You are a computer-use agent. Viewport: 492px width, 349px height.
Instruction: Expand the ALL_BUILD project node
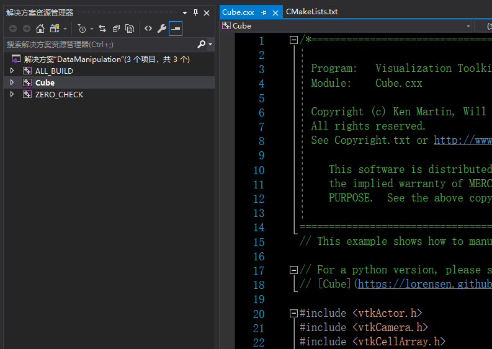click(x=12, y=71)
